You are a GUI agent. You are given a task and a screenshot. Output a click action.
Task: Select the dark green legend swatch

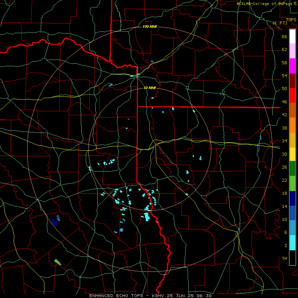click(292, 169)
